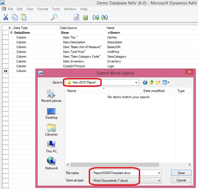
Task: Click the Cut scissors icon
Action: point(6,17)
